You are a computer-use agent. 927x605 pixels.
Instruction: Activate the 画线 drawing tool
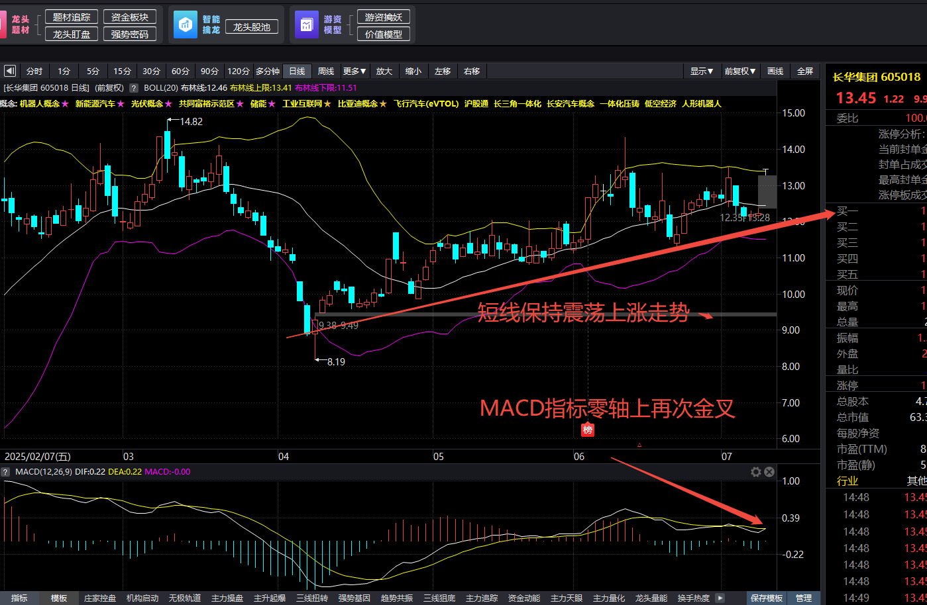(775, 71)
